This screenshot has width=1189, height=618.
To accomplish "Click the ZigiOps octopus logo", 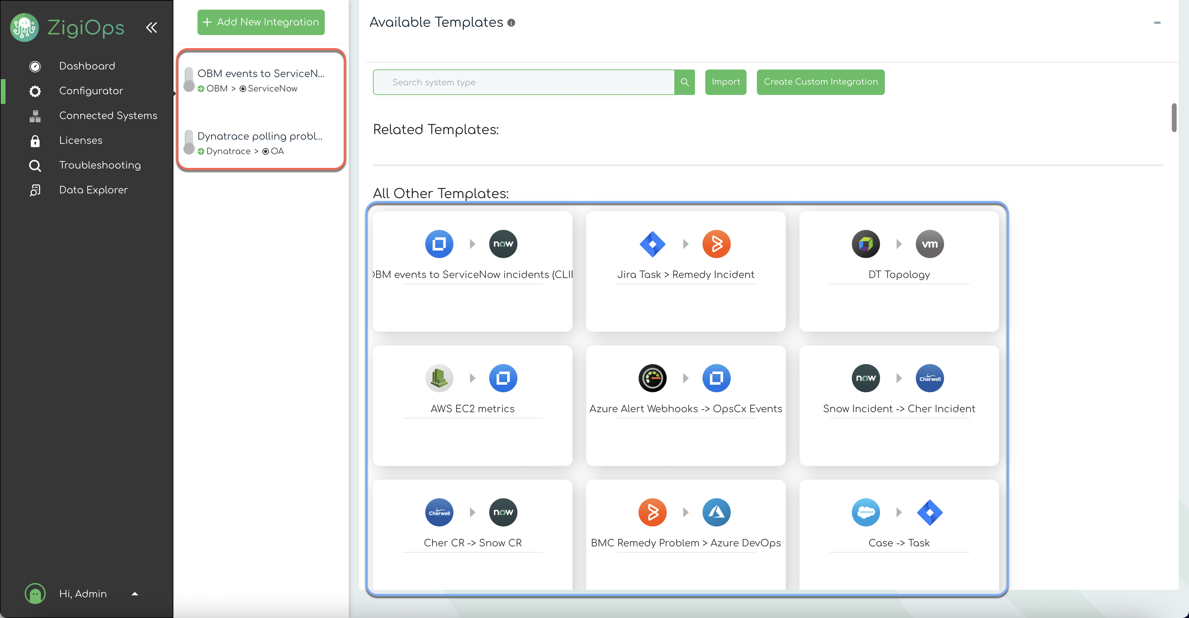I will [24, 27].
